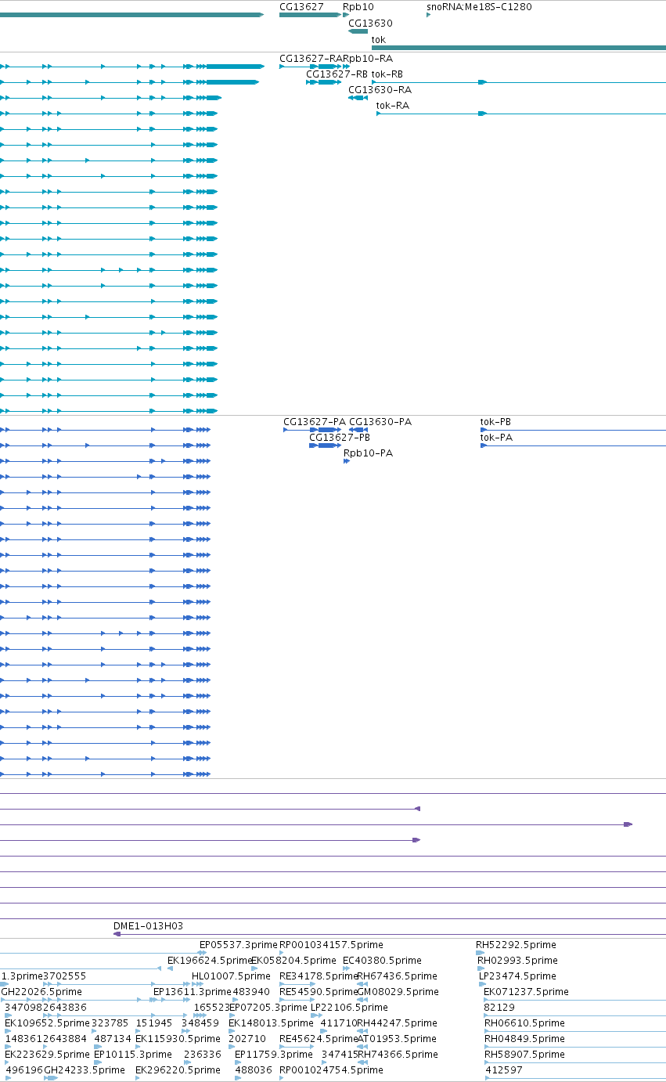
Task: Open EP13611.3prime EST label
Action: (x=193, y=991)
